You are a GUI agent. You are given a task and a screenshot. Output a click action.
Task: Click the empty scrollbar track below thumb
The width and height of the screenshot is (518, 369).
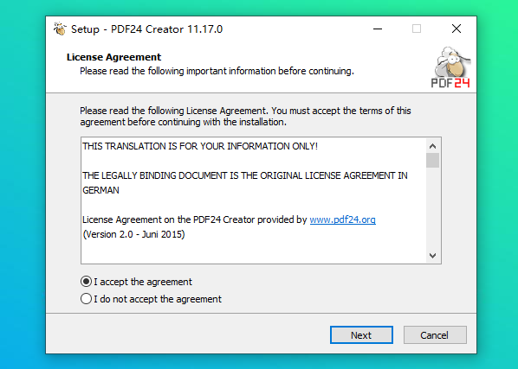pos(432,208)
